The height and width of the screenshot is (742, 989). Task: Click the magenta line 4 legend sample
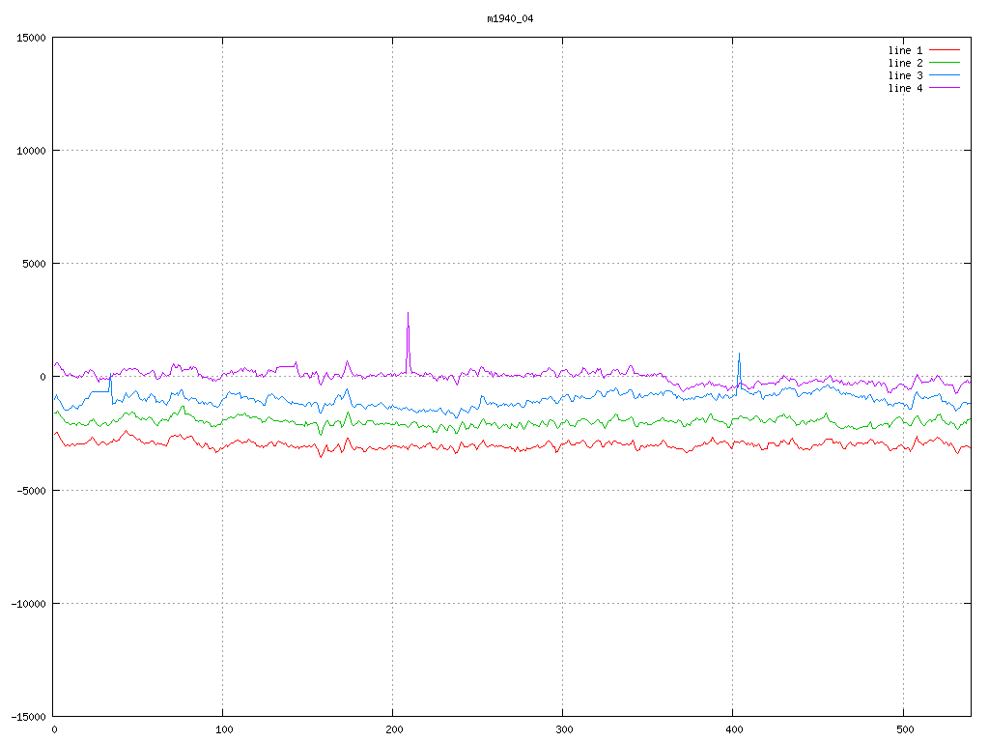[x=945, y=88]
